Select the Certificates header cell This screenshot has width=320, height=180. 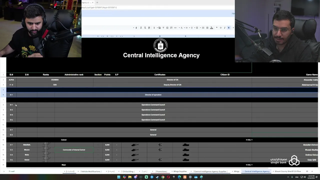160,75
